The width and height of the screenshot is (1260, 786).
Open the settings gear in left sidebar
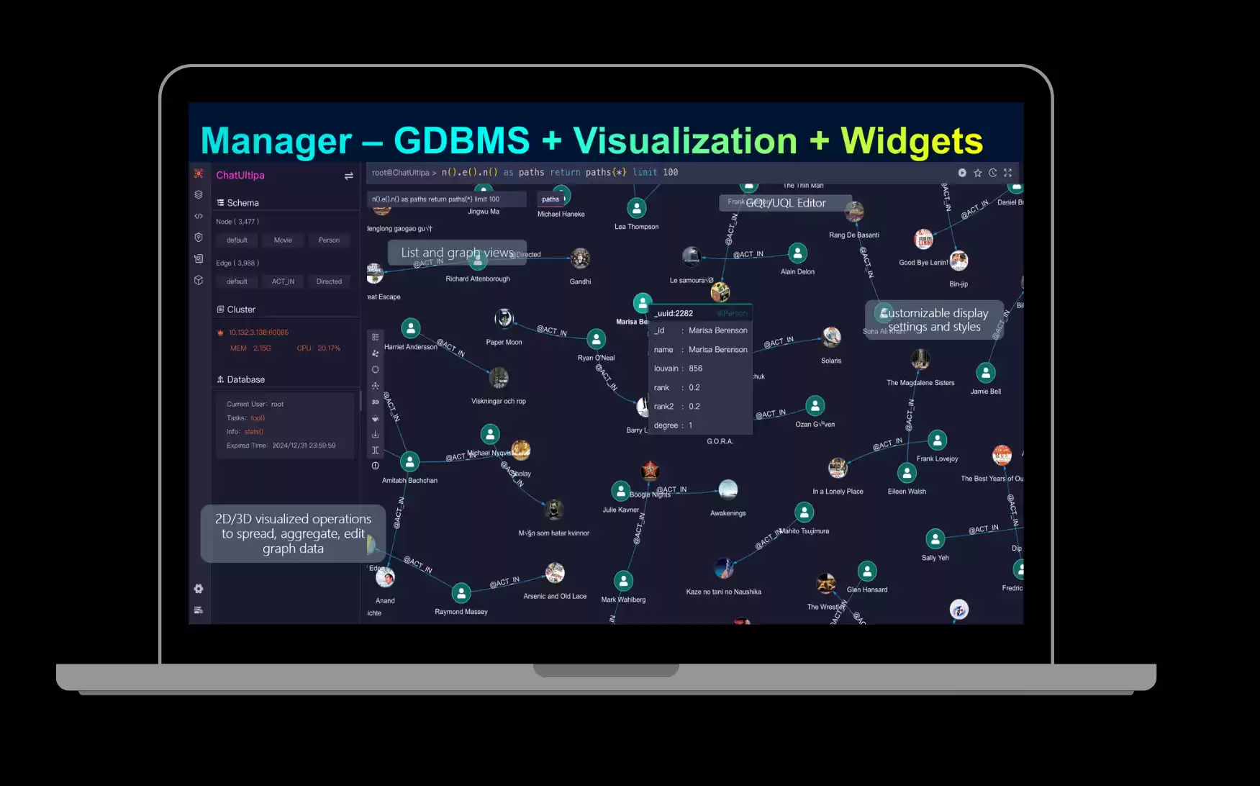[x=199, y=589]
